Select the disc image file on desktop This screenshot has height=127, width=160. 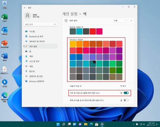coord(5,70)
